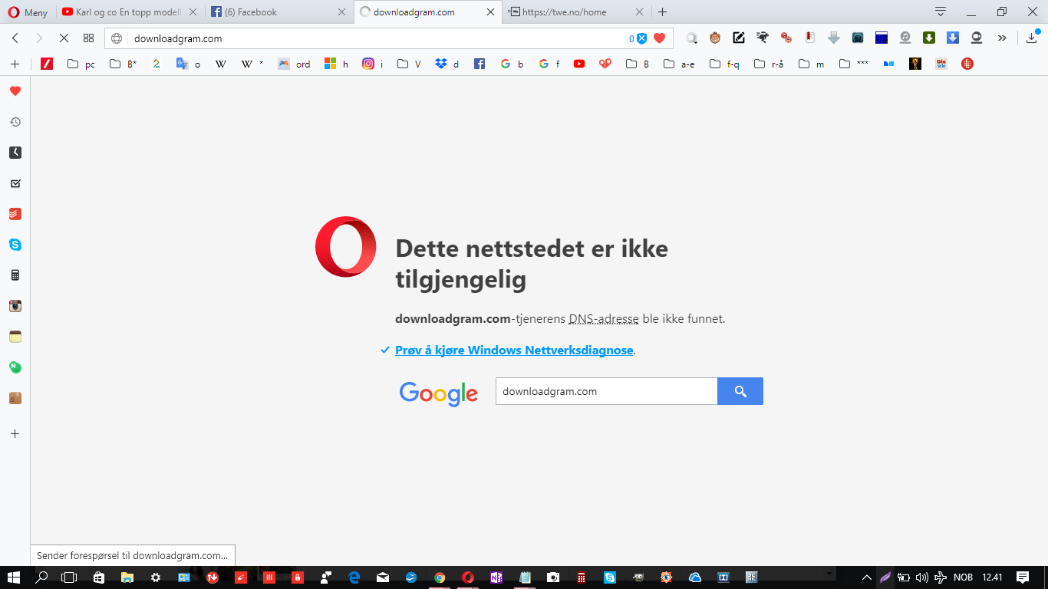Viewport: 1048px width, 589px height.
Task: Open Skype in the sidebar
Action: point(15,245)
